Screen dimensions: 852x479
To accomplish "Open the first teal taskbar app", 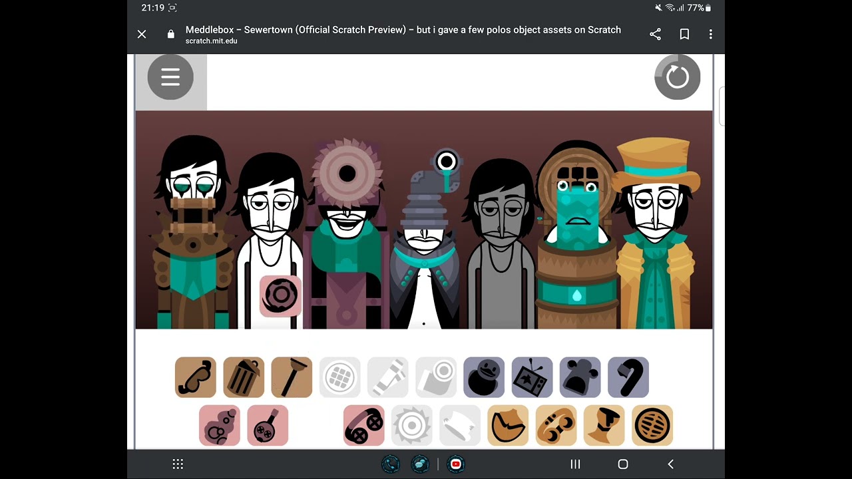I will [x=391, y=464].
